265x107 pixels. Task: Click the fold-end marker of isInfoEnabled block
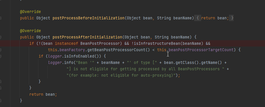1,82
